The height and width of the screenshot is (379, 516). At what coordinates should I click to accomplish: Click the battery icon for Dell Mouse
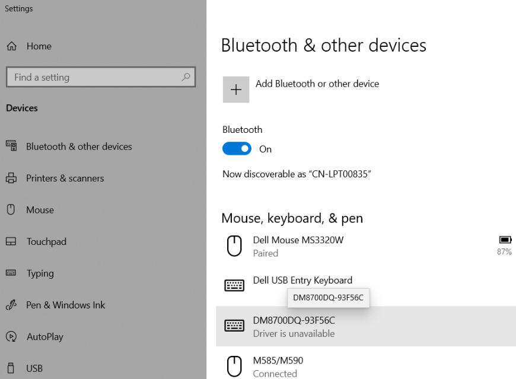click(x=505, y=240)
